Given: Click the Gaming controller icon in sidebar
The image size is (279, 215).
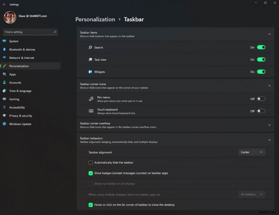Looking at the screenshot, I should tap(5, 99).
